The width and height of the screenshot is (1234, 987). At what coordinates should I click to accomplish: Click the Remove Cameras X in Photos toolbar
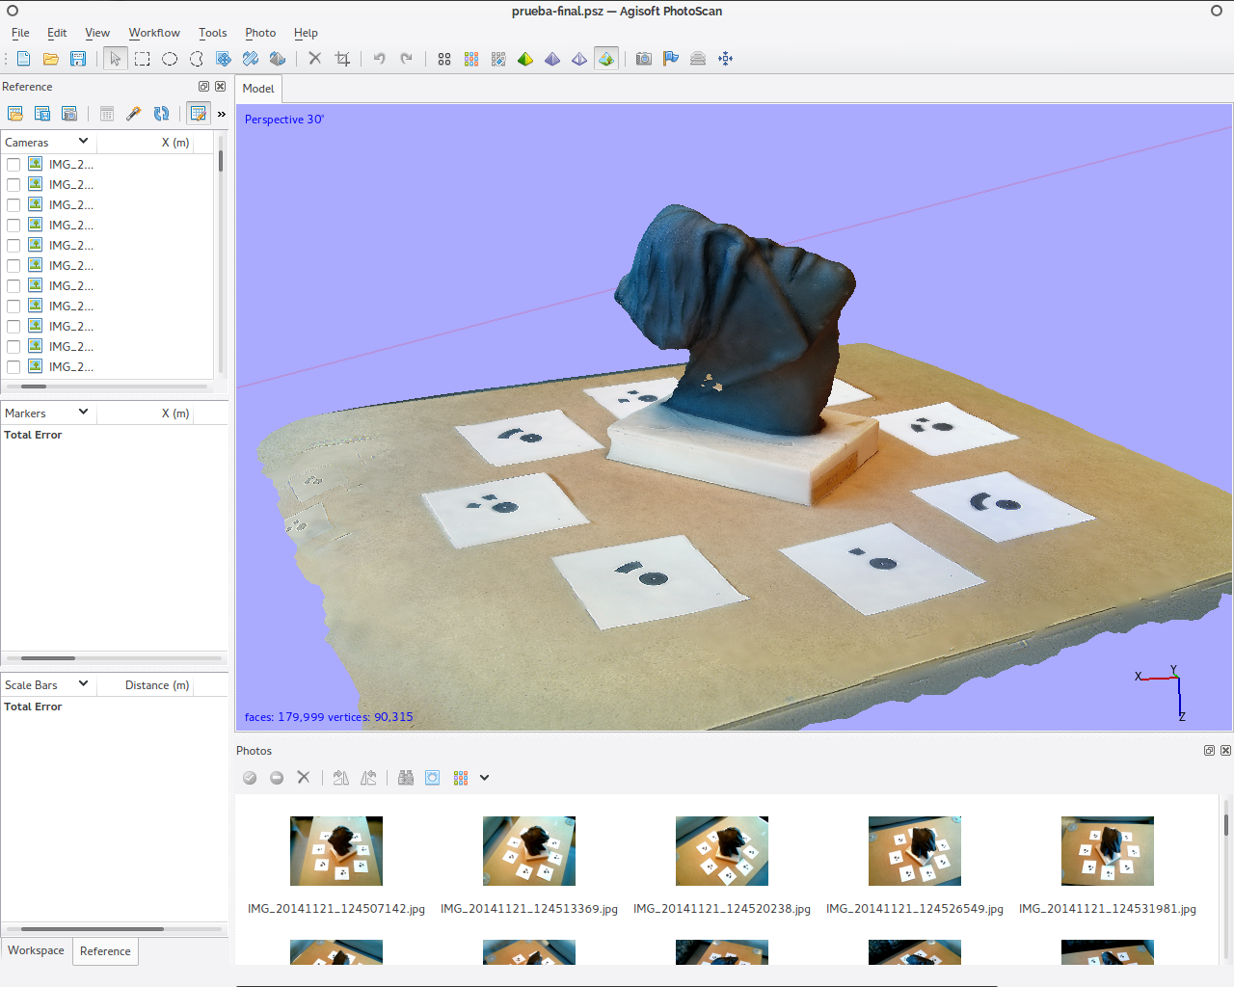pyautogui.click(x=304, y=778)
